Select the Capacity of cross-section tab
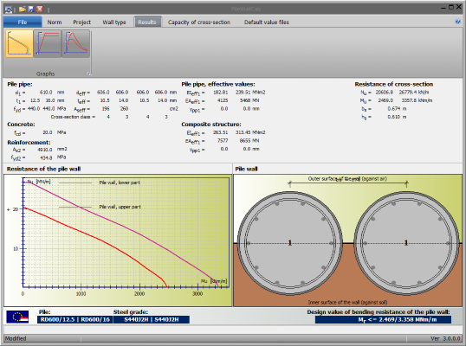This screenshot has width=466, height=346. point(199,22)
